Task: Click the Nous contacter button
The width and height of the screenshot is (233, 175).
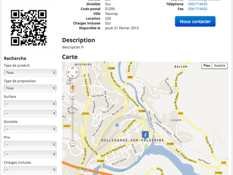Action: [195, 21]
